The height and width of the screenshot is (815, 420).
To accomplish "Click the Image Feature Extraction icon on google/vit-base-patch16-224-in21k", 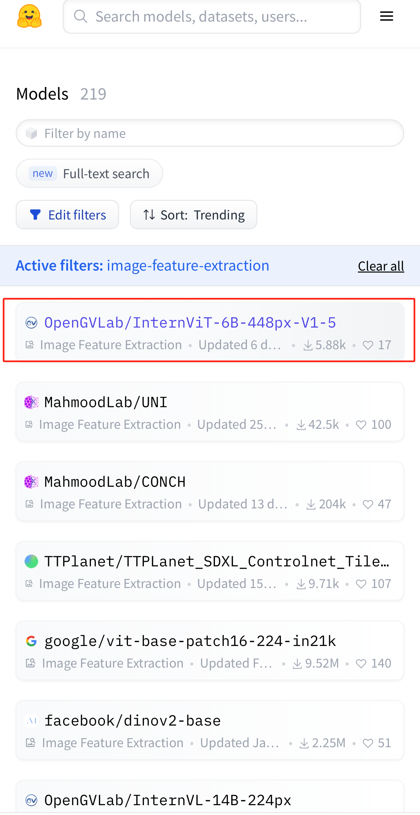I will pos(30,663).
